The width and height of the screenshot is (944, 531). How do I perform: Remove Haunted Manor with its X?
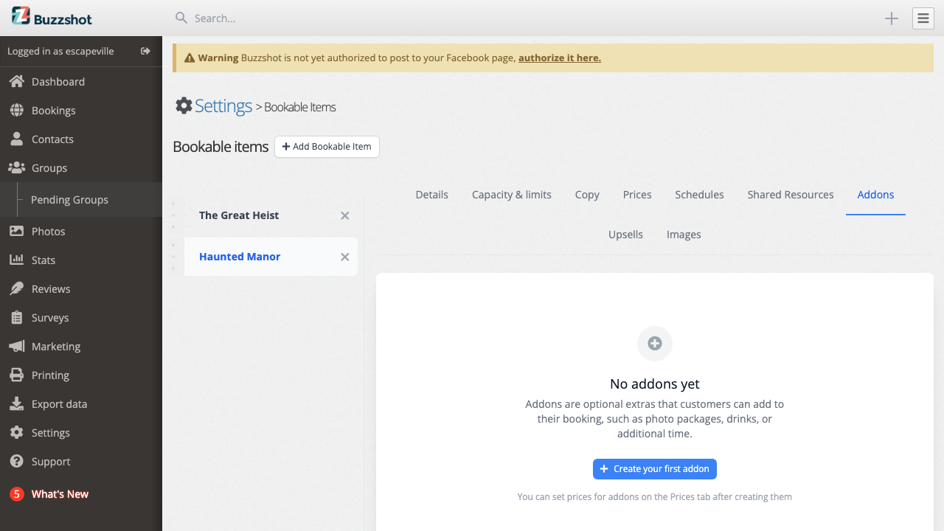344,257
